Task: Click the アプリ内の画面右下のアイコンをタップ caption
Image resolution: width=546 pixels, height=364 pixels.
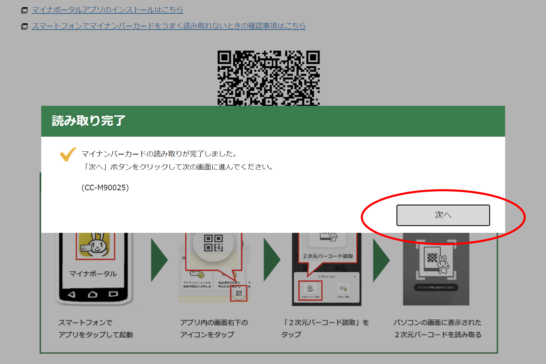Action: point(214,328)
